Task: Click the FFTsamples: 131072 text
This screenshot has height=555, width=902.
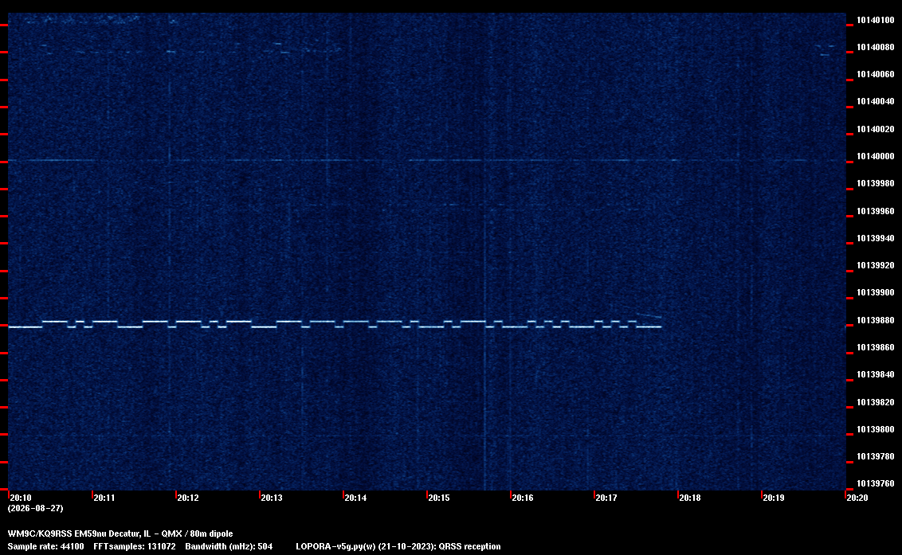Action: [135, 546]
